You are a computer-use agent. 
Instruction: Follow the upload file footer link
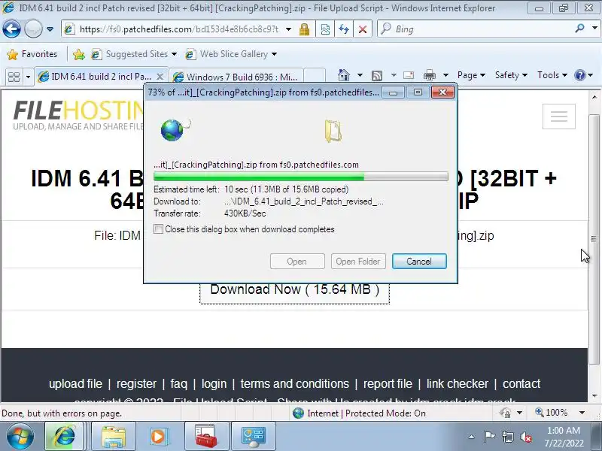pyautogui.click(x=76, y=383)
